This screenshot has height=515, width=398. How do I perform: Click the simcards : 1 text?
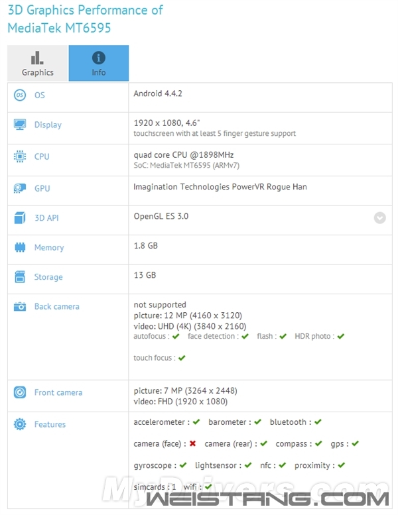coord(155,486)
